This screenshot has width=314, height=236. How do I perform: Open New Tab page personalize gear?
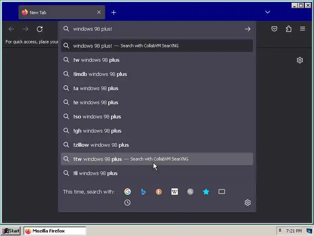pos(299,60)
